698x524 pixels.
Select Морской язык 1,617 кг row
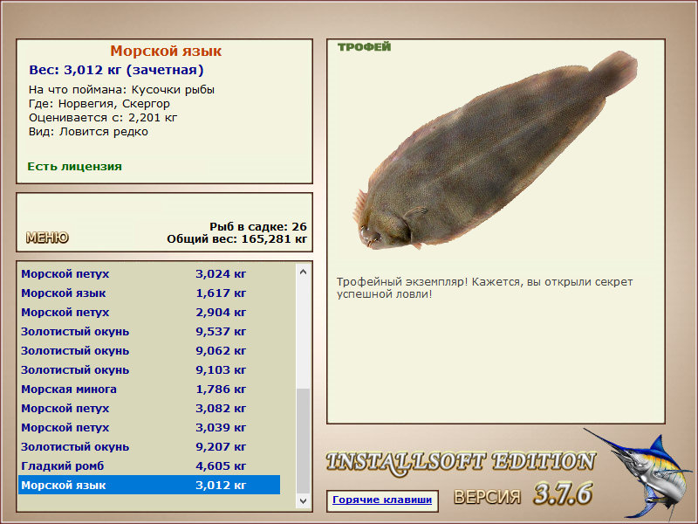(x=149, y=293)
